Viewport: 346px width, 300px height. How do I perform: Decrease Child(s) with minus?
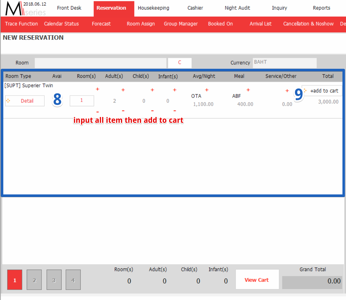[x=152, y=111]
